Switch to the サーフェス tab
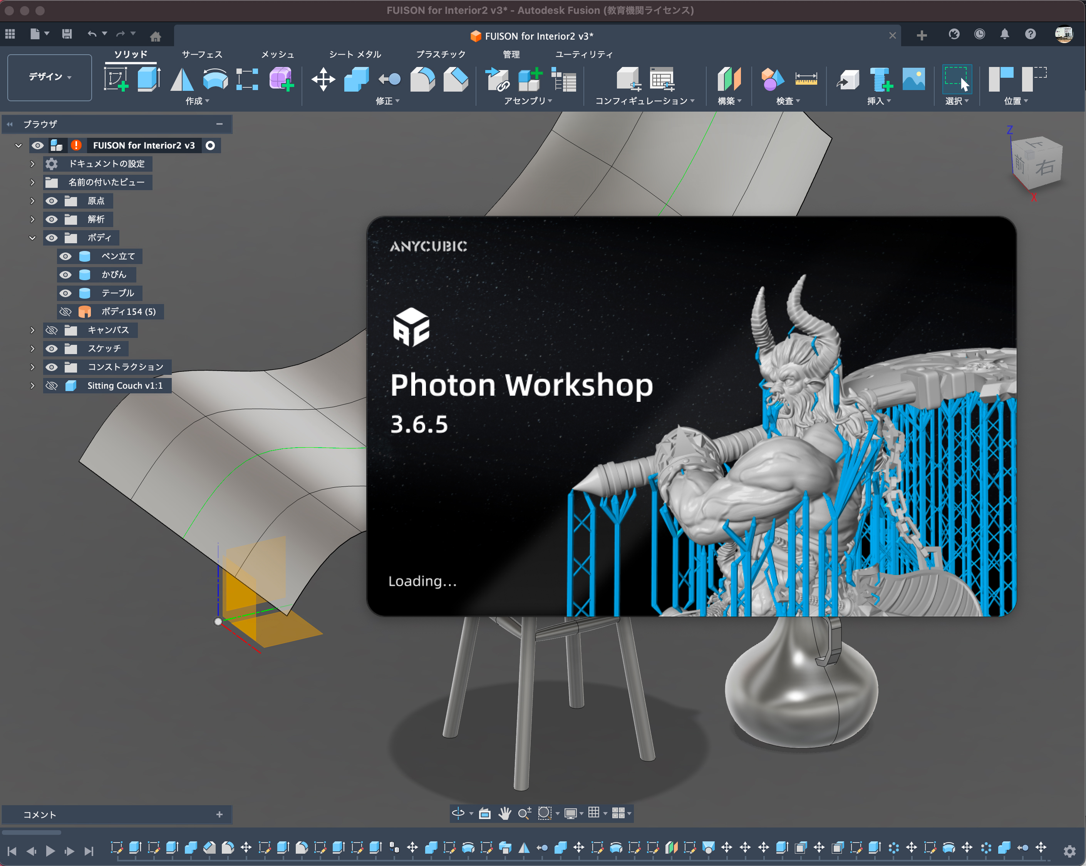 tap(201, 54)
